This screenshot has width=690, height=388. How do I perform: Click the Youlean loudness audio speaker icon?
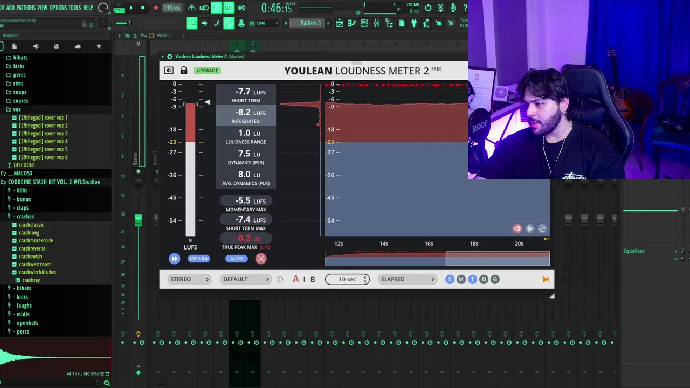point(517,228)
